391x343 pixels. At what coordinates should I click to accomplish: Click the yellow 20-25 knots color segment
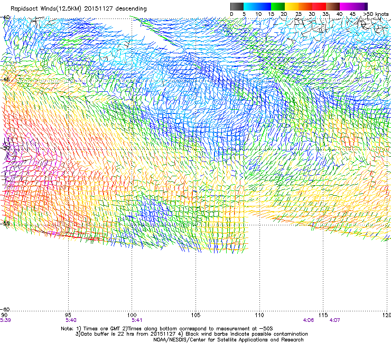[292, 6]
